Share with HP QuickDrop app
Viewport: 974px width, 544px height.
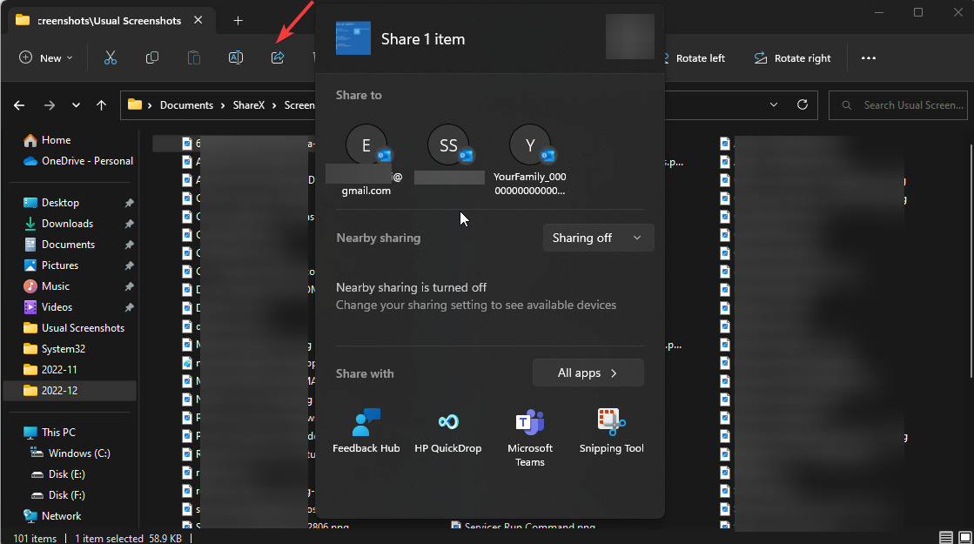(447, 432)
